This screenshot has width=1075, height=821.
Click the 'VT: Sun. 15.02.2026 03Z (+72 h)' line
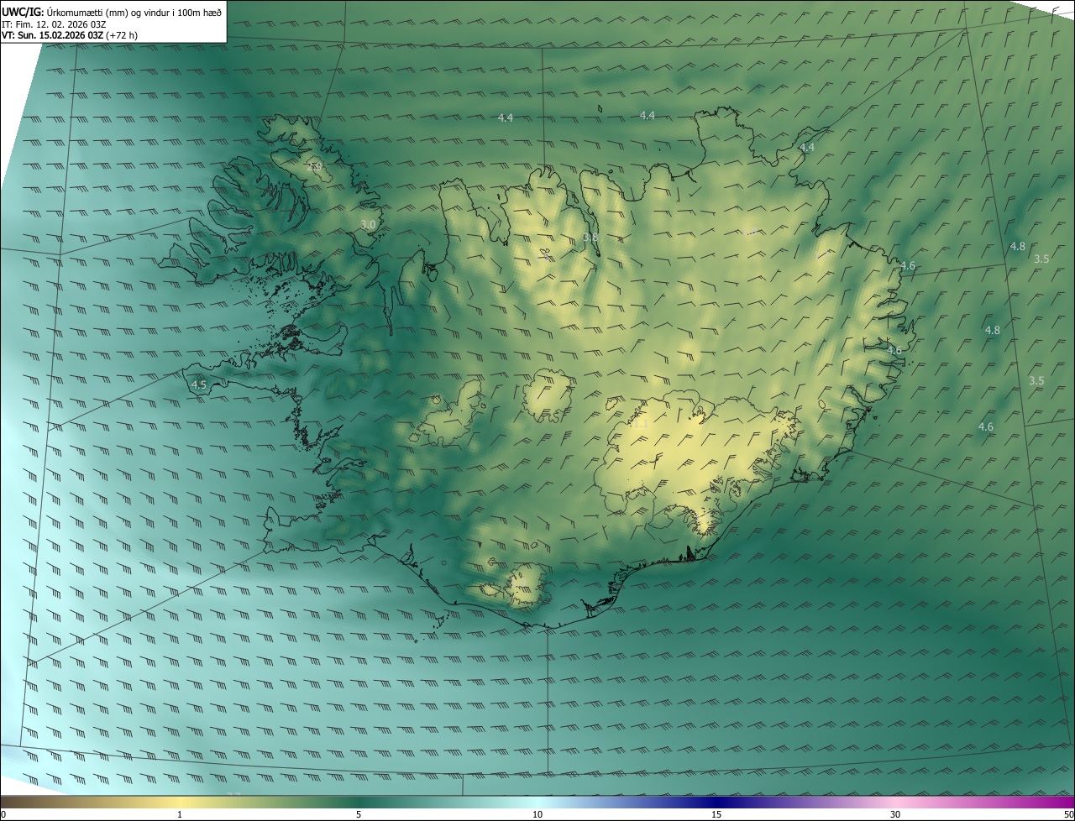(x=70, y=35)
